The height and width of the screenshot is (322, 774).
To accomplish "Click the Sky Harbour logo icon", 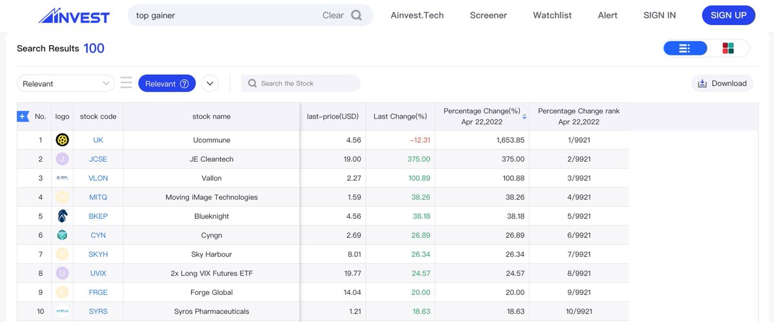I will click(63, 254).
